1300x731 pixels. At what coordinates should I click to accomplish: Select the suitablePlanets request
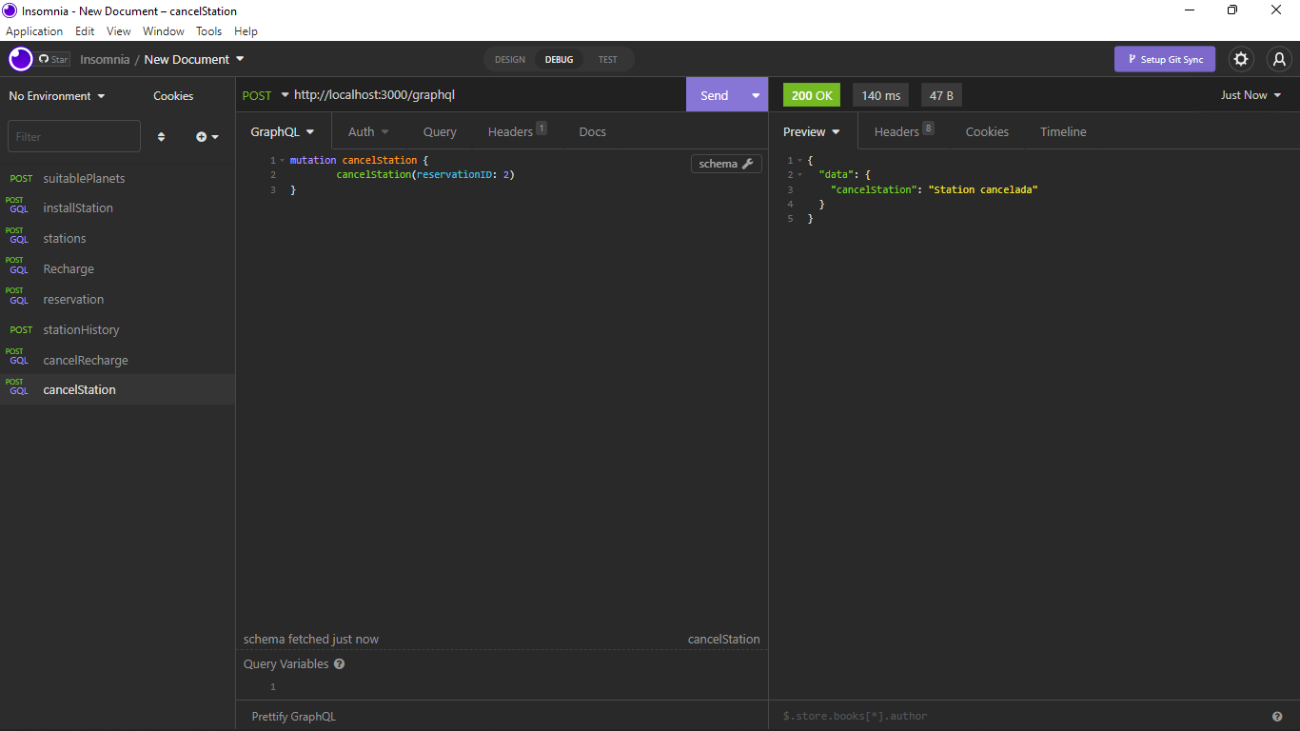(x=117, y=178)
